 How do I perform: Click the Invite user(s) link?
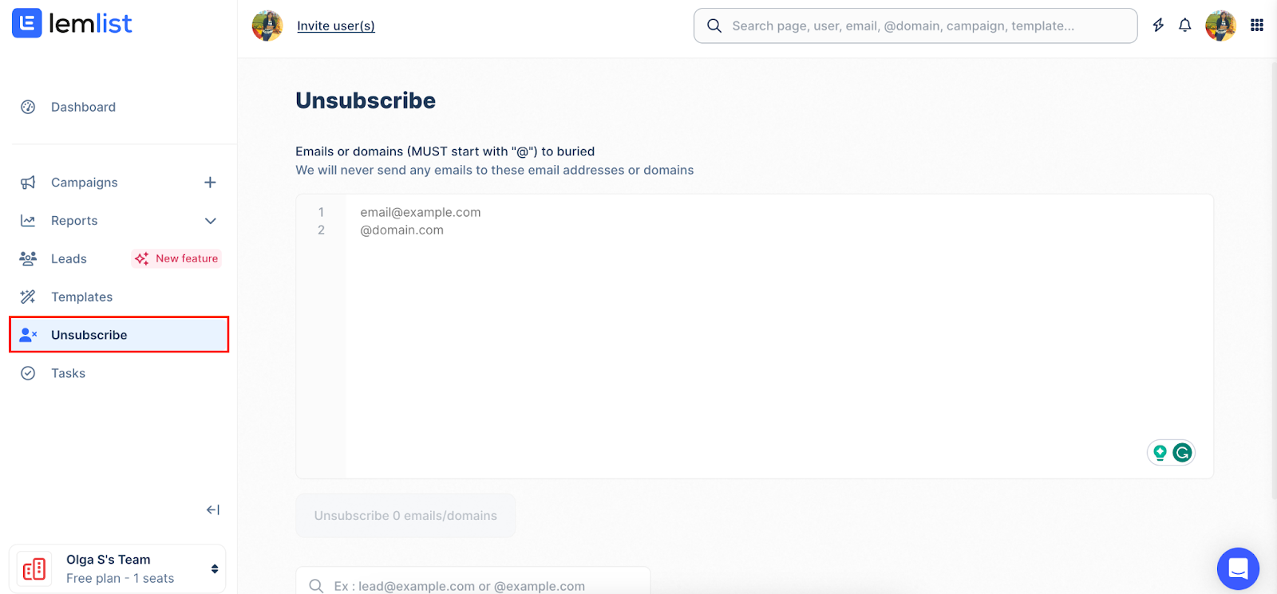pos(336,26)
